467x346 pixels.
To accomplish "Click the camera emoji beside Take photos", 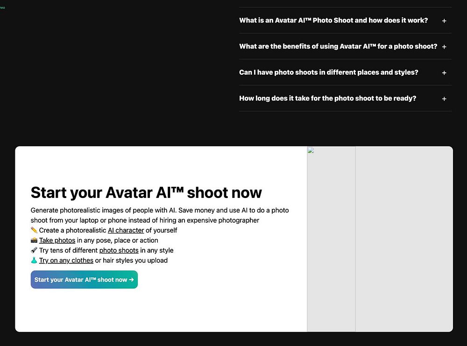I will pos(34,240).
